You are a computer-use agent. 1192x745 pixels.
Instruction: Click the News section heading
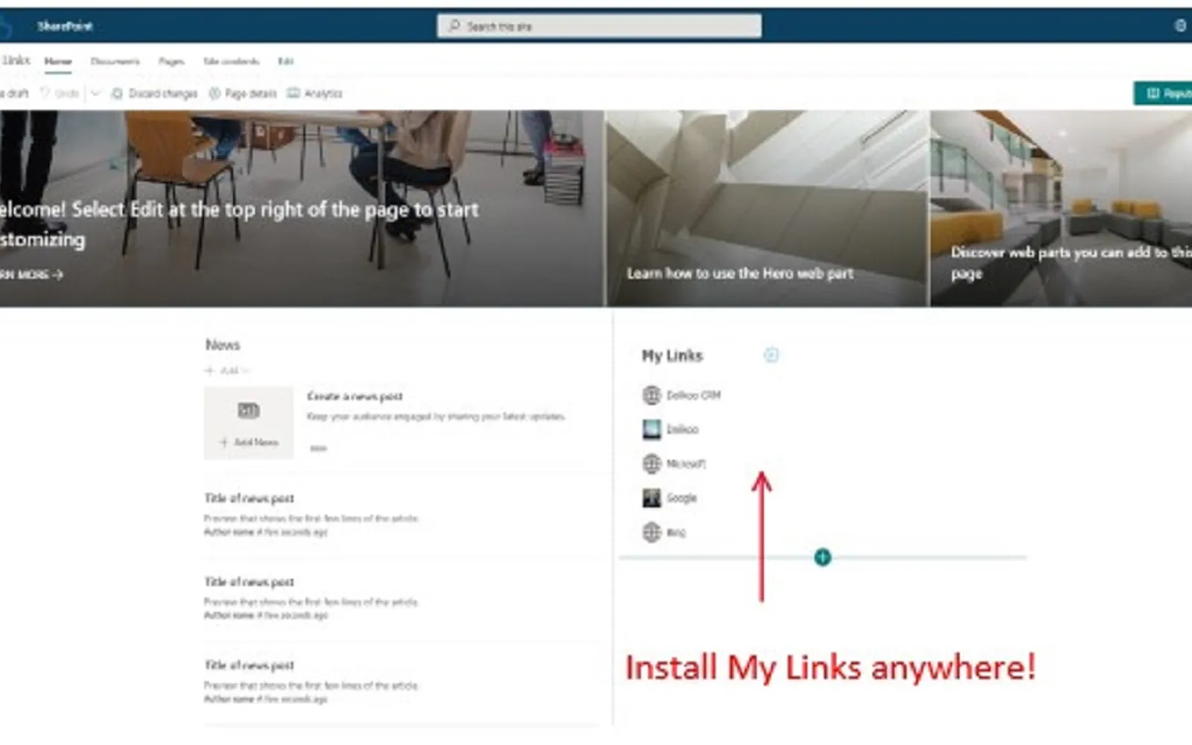click(223, 345)
